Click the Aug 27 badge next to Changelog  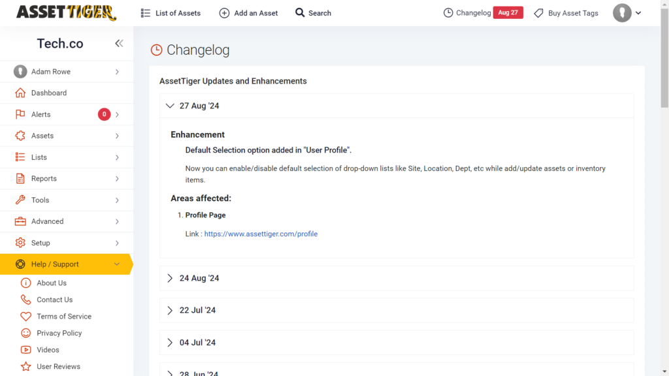508,12
